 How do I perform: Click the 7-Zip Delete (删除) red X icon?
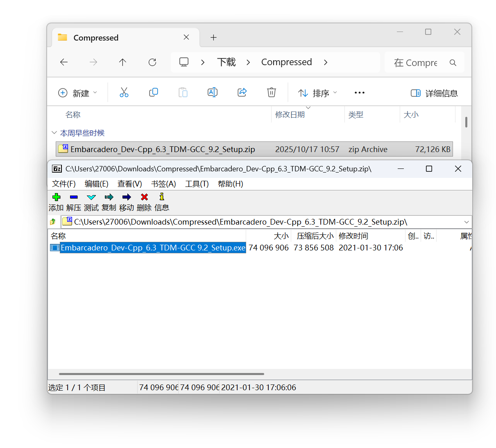144,197
